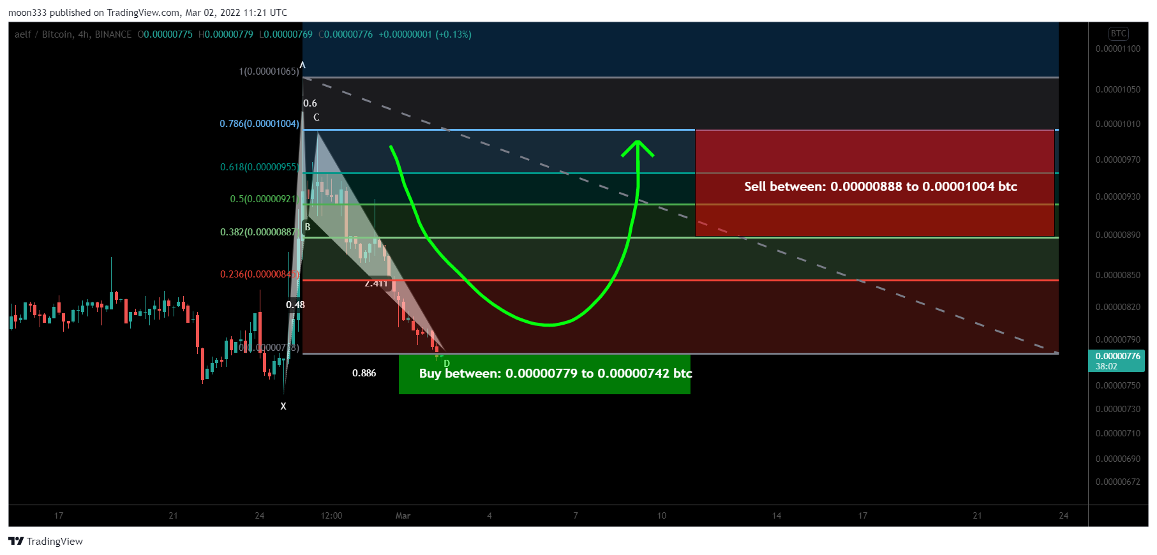Click the pattern point label D
Screen dimensions: 1157x555
447,364
